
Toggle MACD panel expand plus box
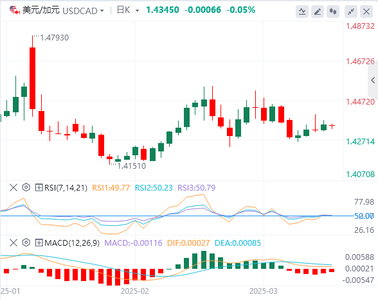(39, 243)
